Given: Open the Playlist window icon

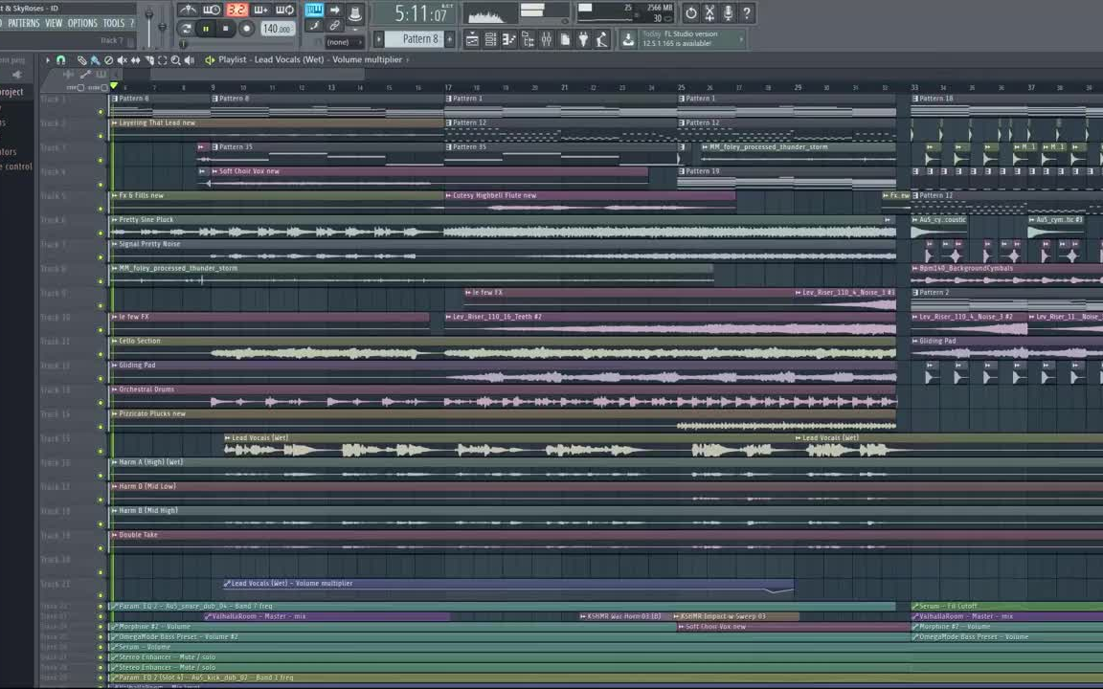Looking at the screenshot, I should tap(472, 40).
